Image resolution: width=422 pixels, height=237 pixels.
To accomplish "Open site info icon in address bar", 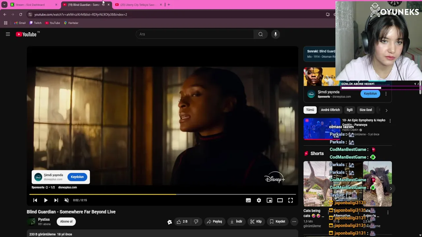I will point(30,14).
